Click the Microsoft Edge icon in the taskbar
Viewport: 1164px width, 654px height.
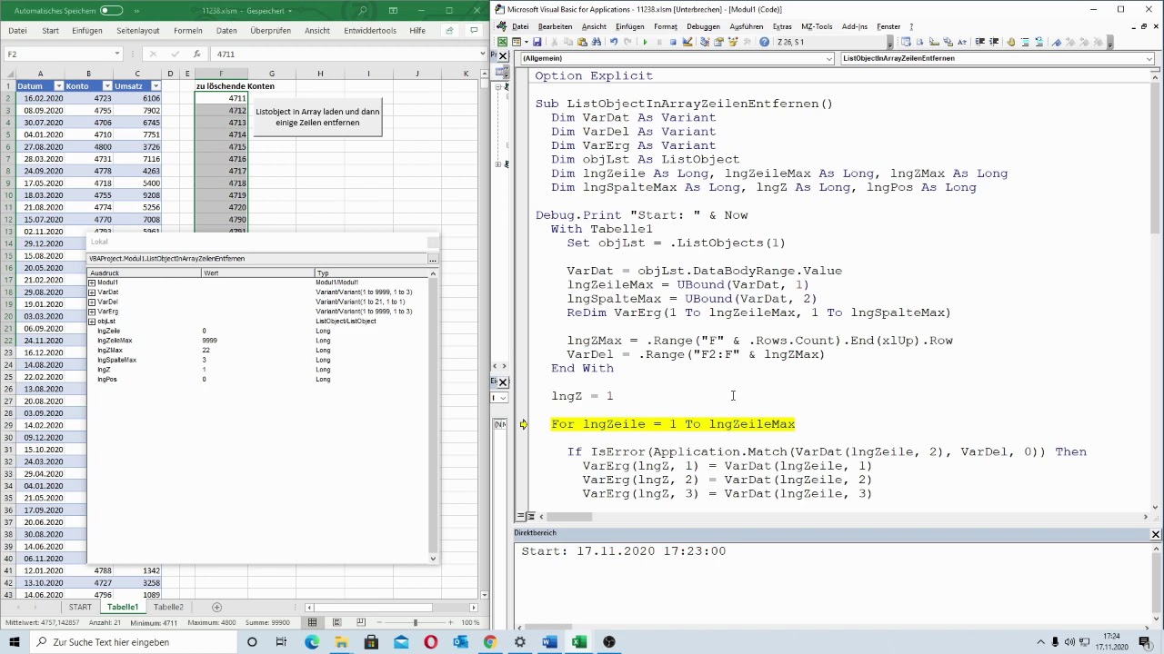(x=312, y=642)
